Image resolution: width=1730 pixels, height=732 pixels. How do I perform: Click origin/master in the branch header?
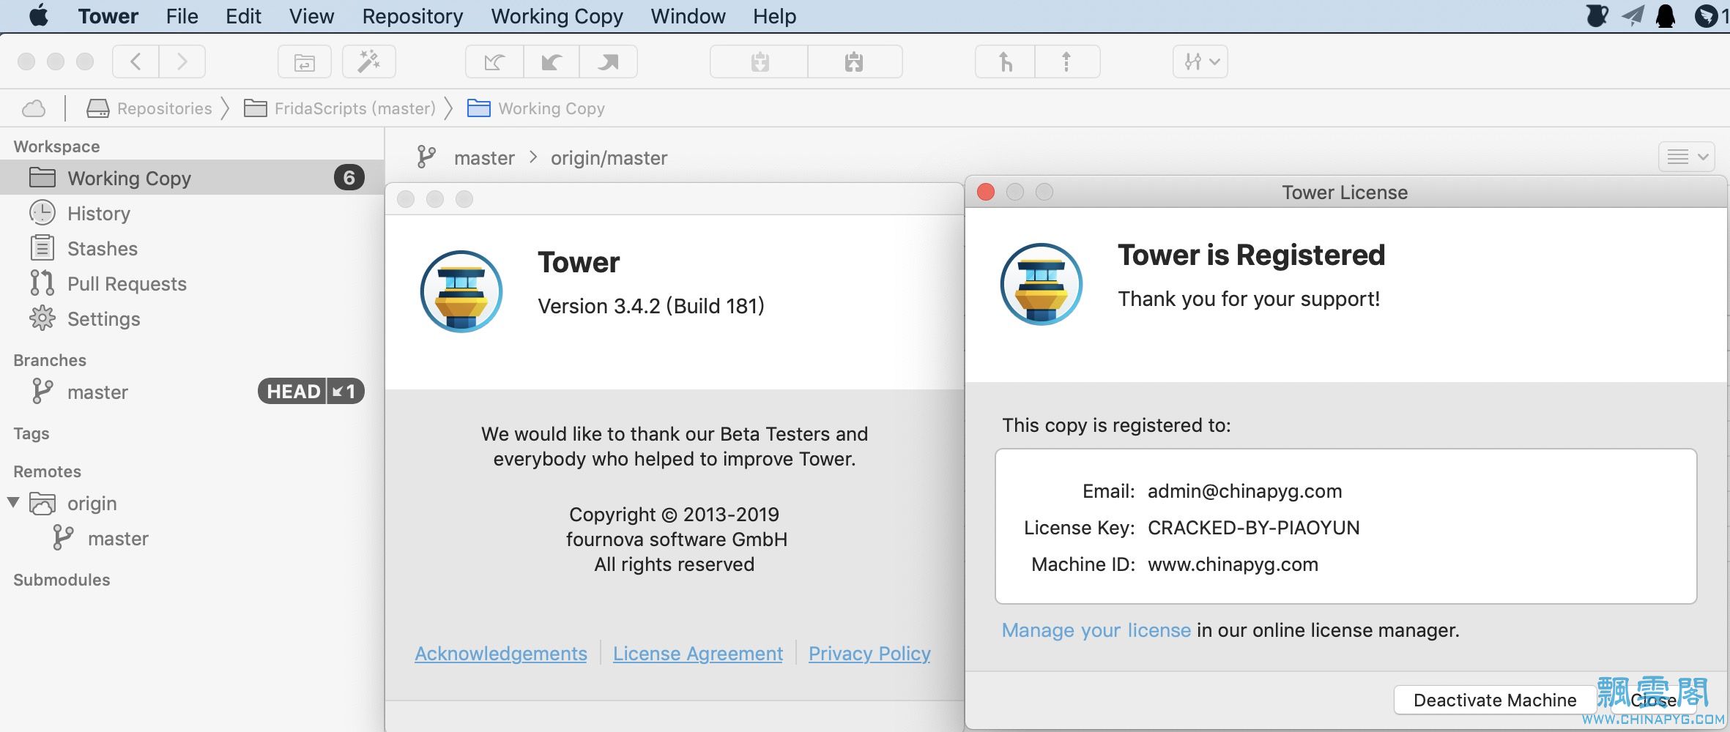[x=609, y=158]
